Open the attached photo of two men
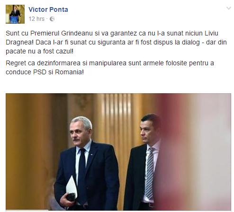234x212 pixels. [x=118, y=152]
